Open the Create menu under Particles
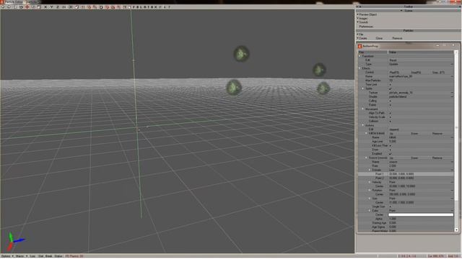Viewport: 462px width, 259px height. 362,38
